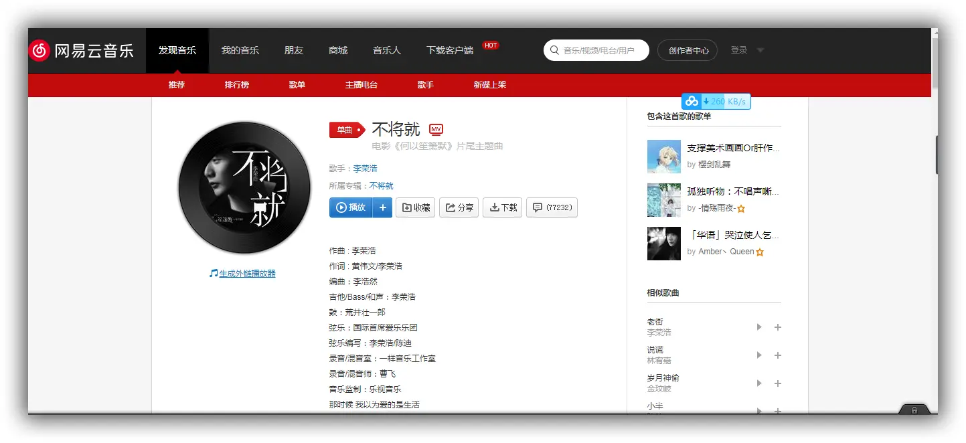The width and height of the screenshot is (966, 443).
Task: Click the NetEase Cloud Music logo
Action: [81, 50]
